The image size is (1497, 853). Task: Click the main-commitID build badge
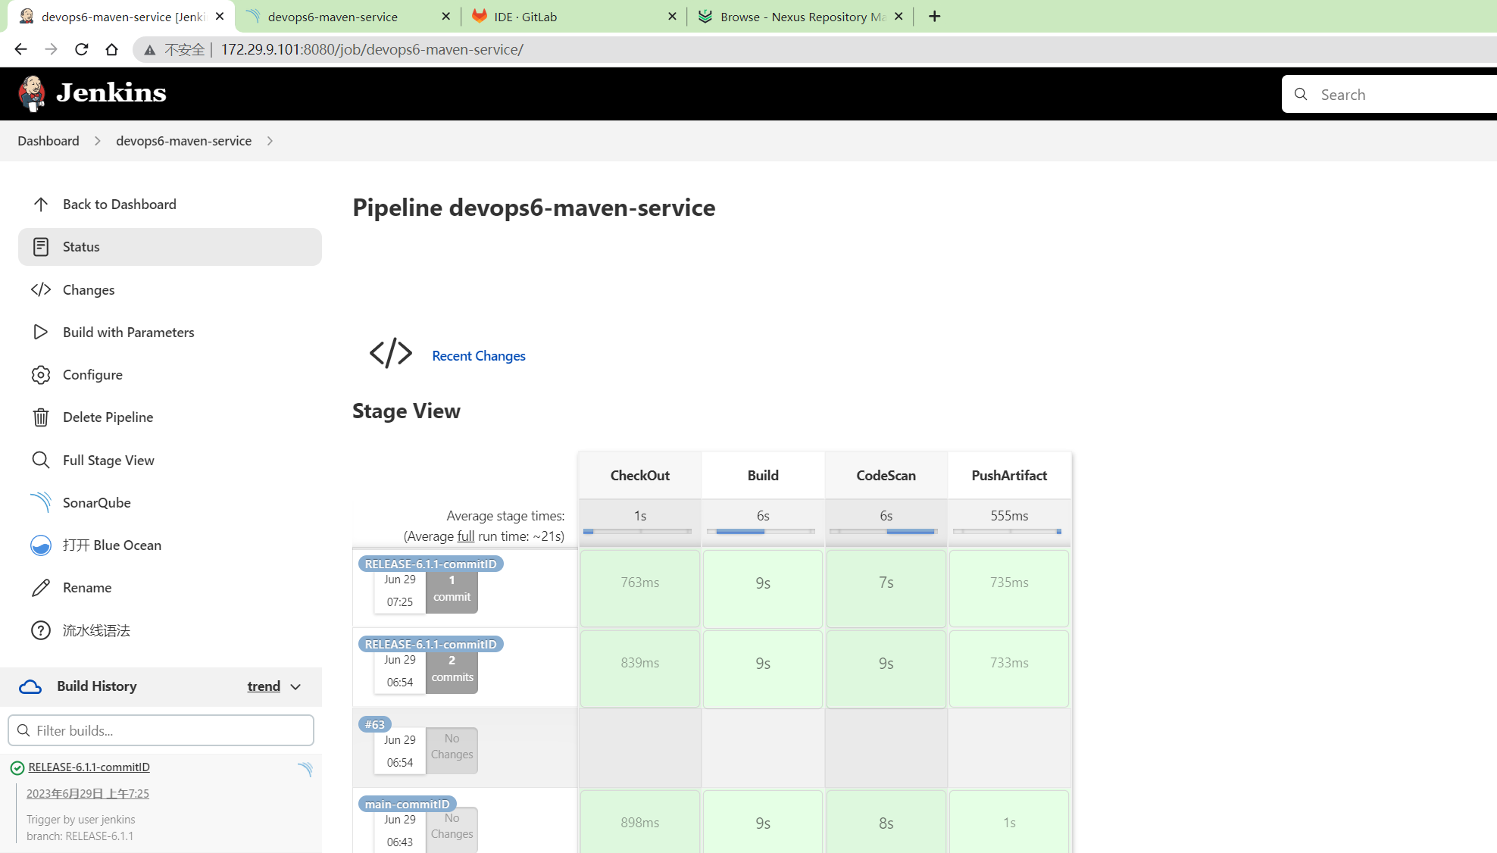(408, 804)
